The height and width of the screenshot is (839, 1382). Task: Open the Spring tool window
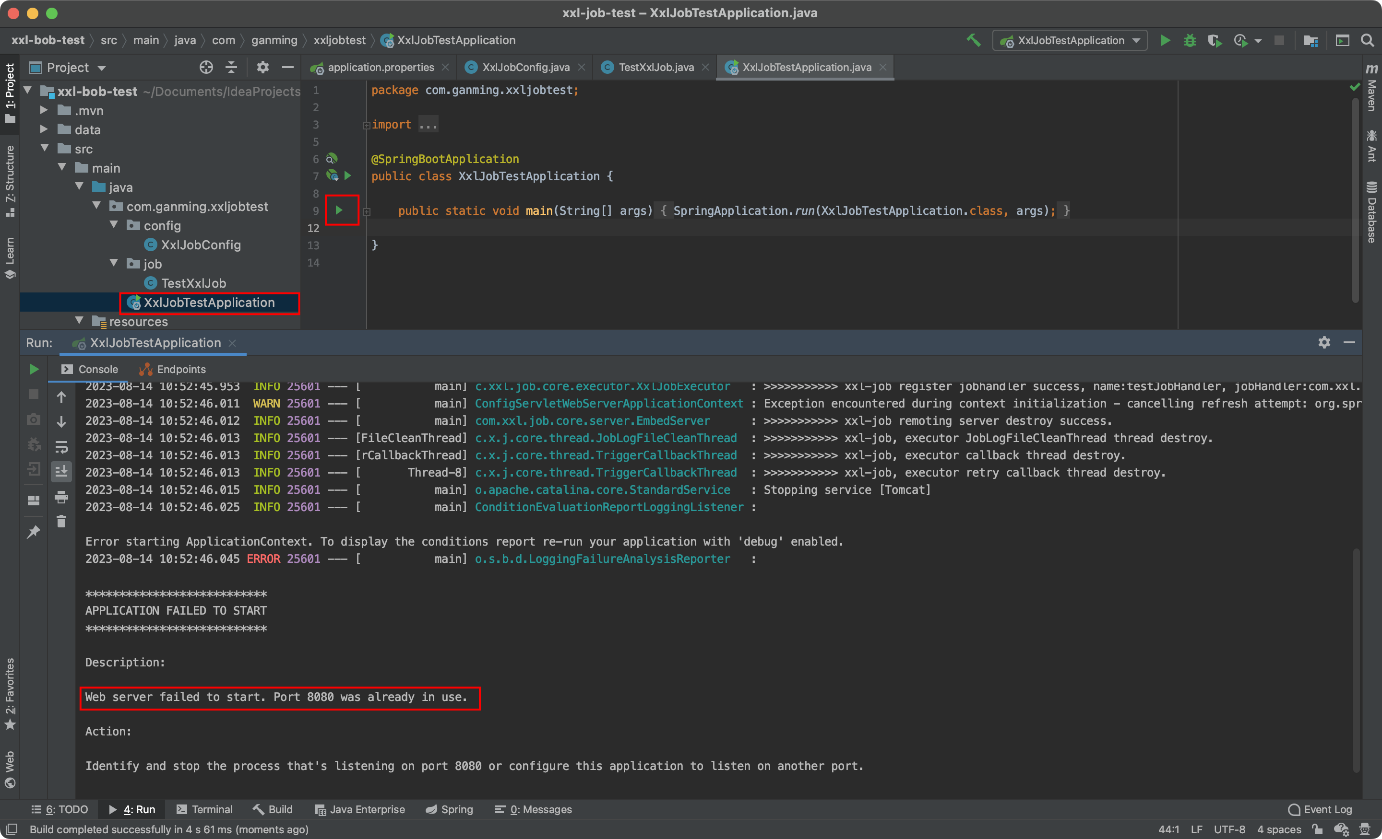[449, 809]
